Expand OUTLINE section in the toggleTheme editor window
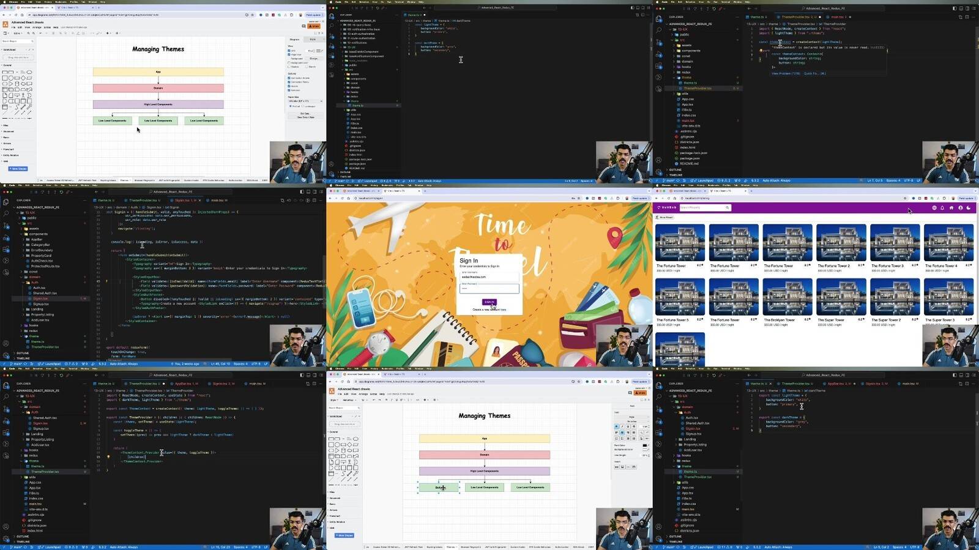979x550 pixels. (x=23, y=537)
